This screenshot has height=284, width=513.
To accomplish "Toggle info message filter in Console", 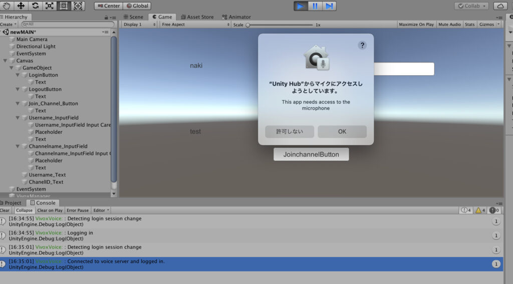I will 466,210.
